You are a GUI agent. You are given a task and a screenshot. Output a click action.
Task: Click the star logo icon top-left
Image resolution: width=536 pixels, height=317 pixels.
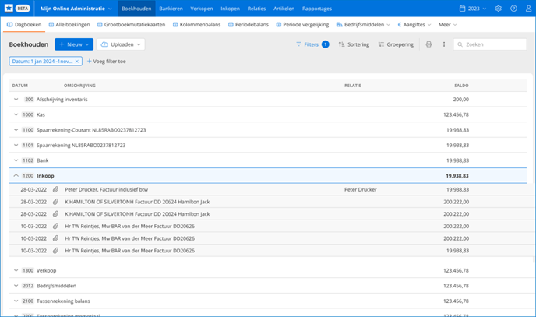point(9,9)
